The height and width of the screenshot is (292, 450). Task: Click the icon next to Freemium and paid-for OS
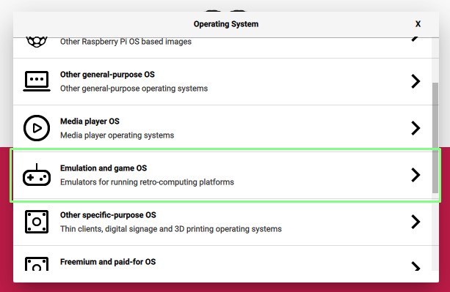pyautogui.click(x=37, y=264)
